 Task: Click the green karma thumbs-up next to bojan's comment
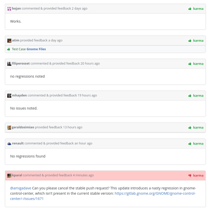pyautogui.click(x=190, y=9)
